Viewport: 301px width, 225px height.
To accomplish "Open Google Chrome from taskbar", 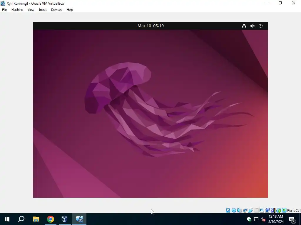I will [51, 219].
